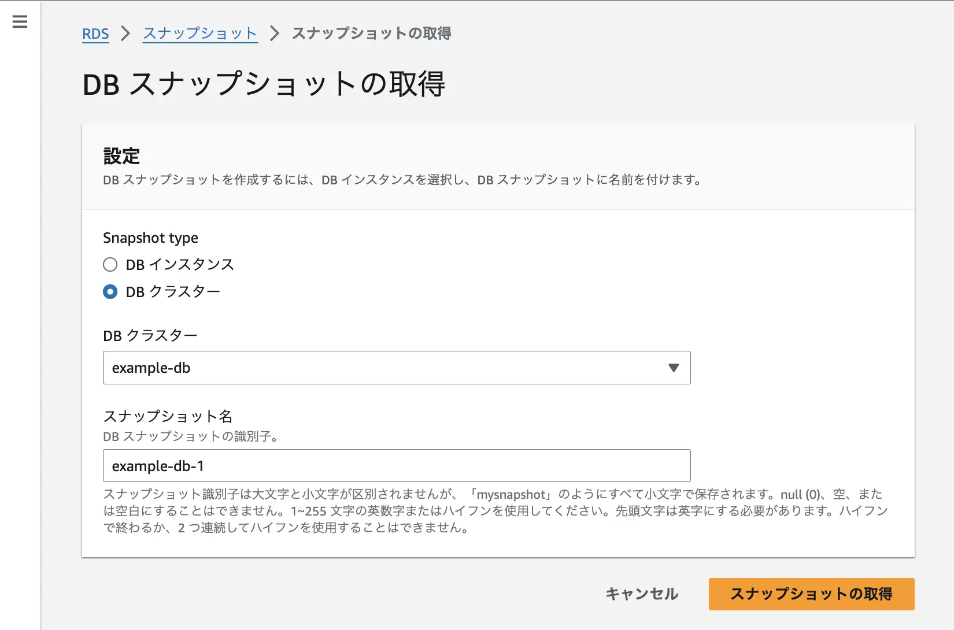Open the スナップショット breadcrumb link
Viewport: 954px width, 630px height.
(199, 34)
